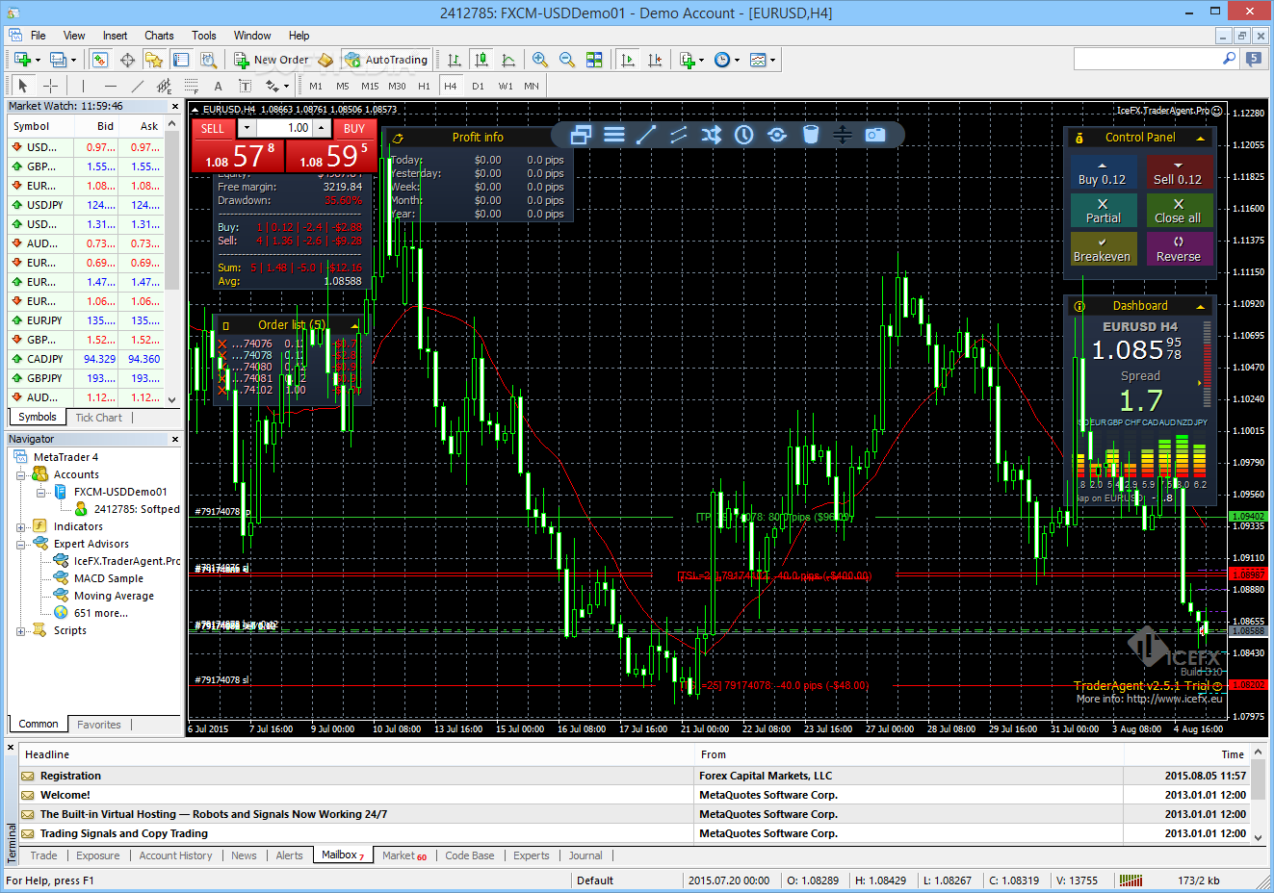Toggle the Navigator star-folder icon

pos(154,60)
